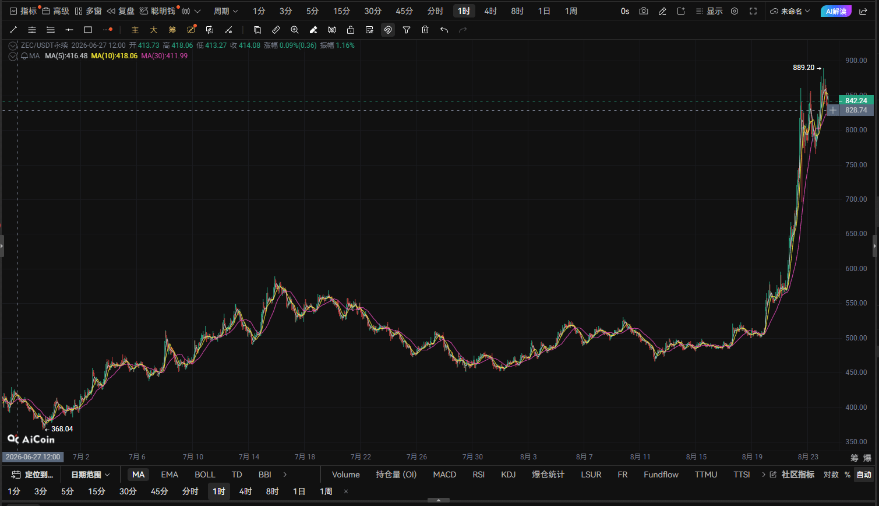Screen dimensions: 879x506
Task: Choose 分时 view in top bar
Action: pyautogui.click(x=435, y=11)
